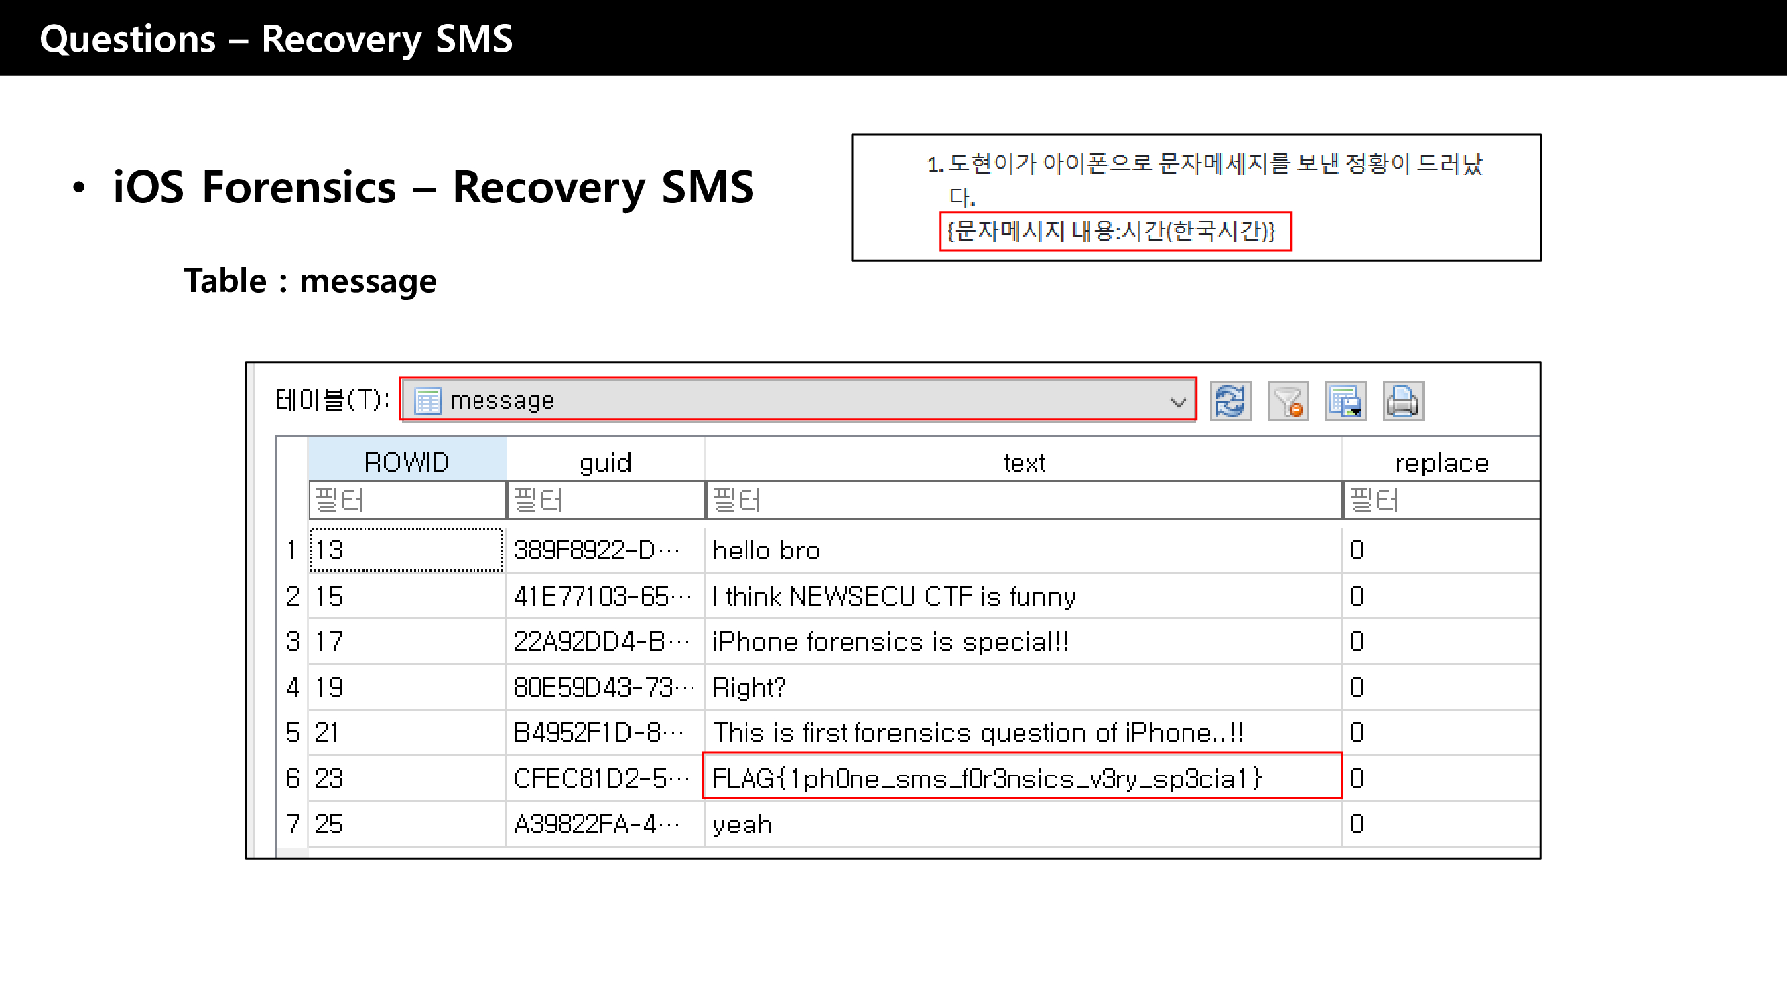
Task: Click the guid cell starting CFEC81D2
Action: (604, 777)
